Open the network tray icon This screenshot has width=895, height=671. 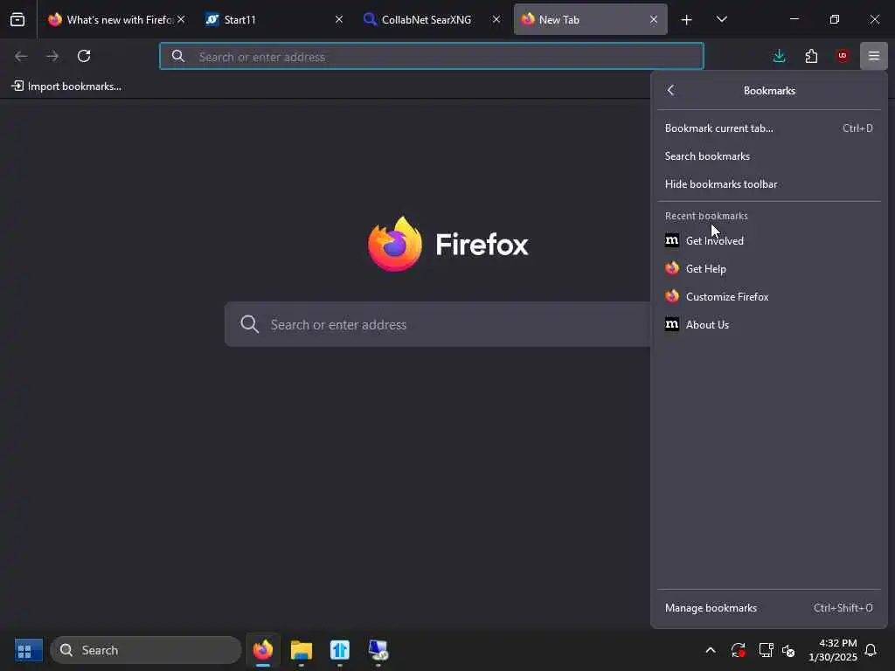point(766,650)
